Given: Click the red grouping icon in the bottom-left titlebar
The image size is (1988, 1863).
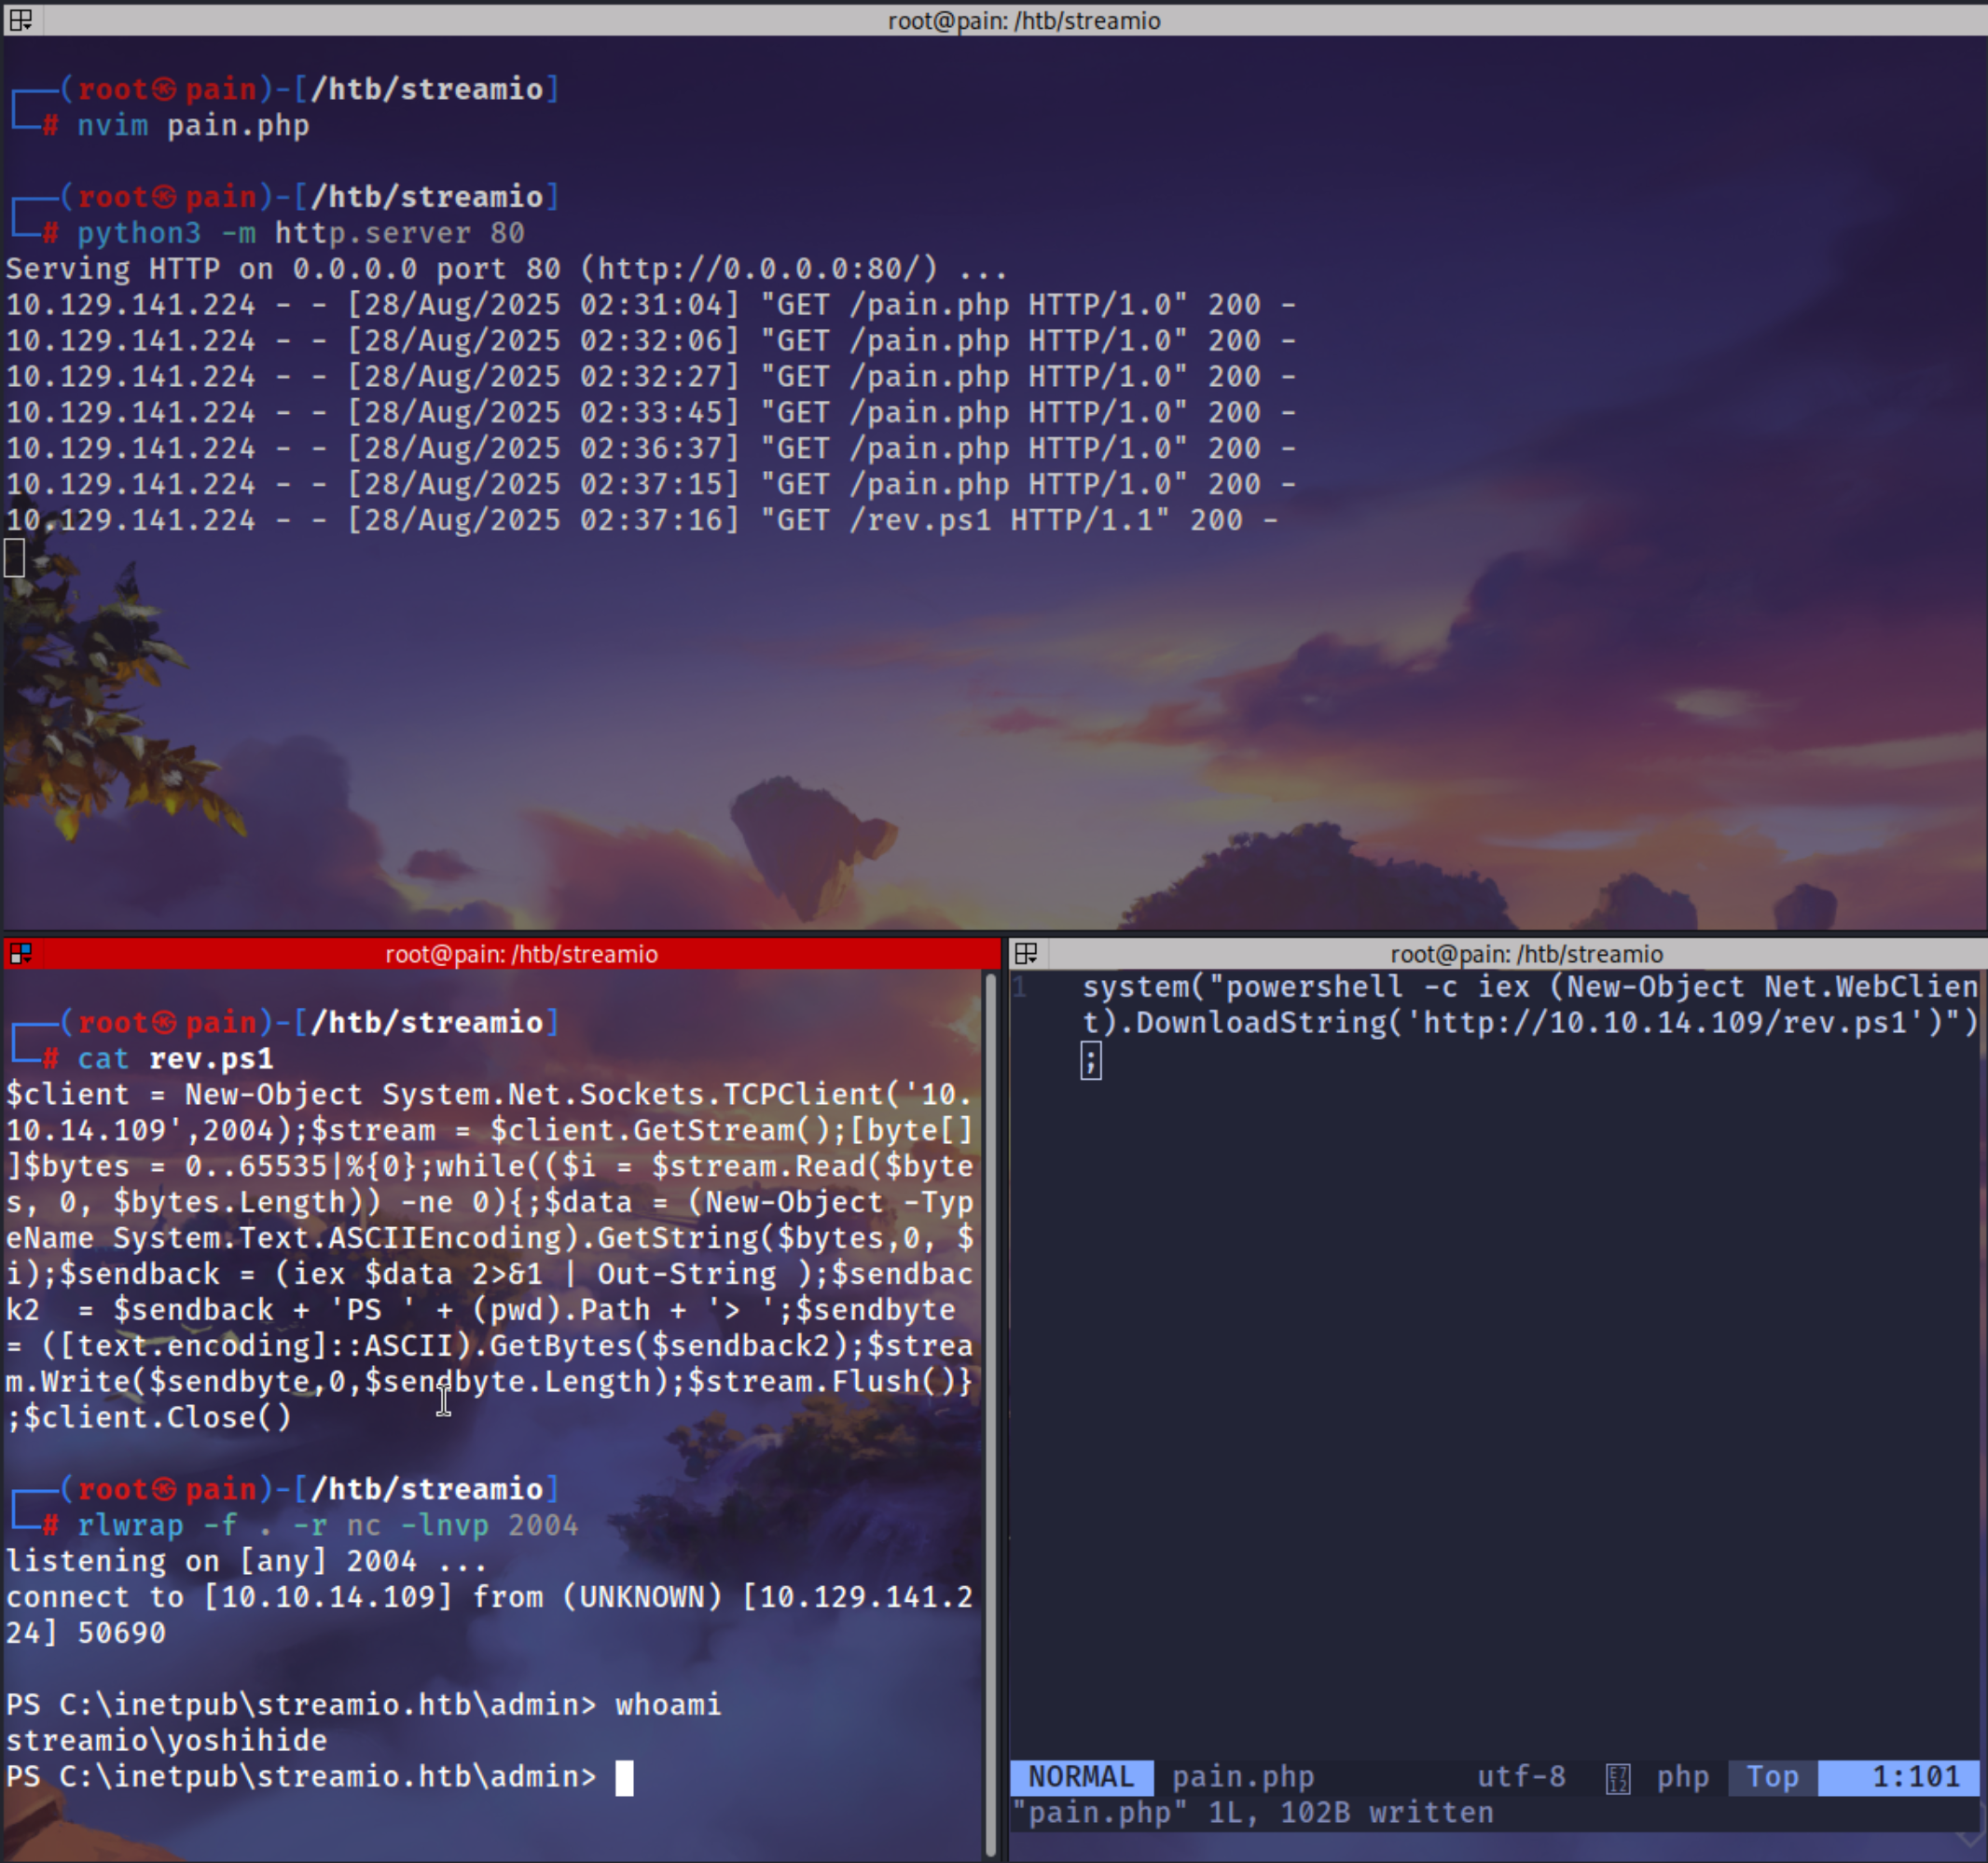Looking at the screenshot, I should (21, 953).
